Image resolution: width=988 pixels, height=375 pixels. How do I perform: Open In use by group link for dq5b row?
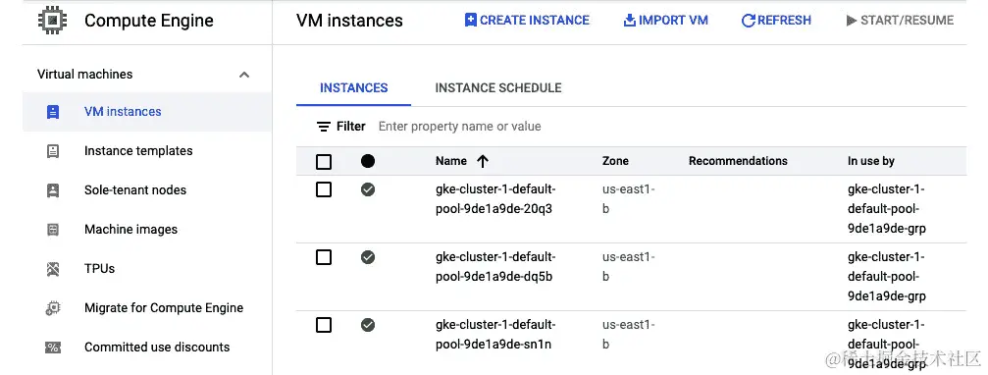(x=887, y=276)
